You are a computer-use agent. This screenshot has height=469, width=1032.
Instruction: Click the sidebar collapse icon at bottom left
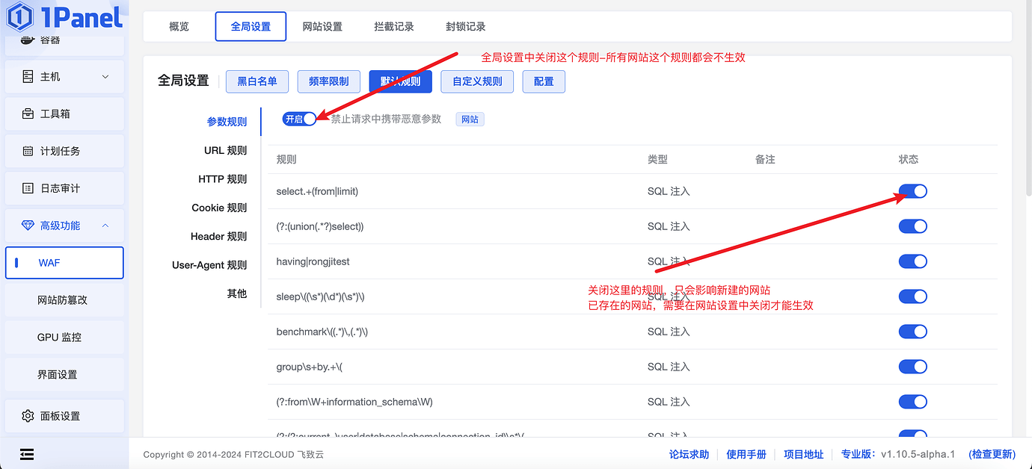[x=27, y=454]
